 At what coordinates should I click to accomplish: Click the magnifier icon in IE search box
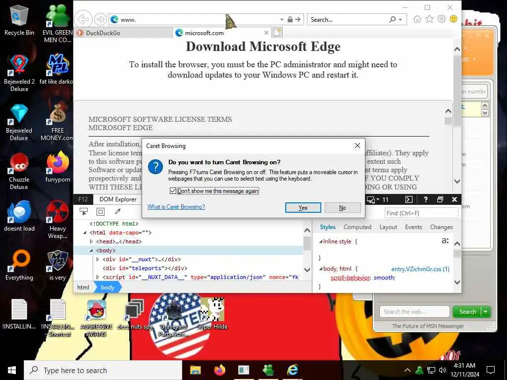tap(393, 19)
